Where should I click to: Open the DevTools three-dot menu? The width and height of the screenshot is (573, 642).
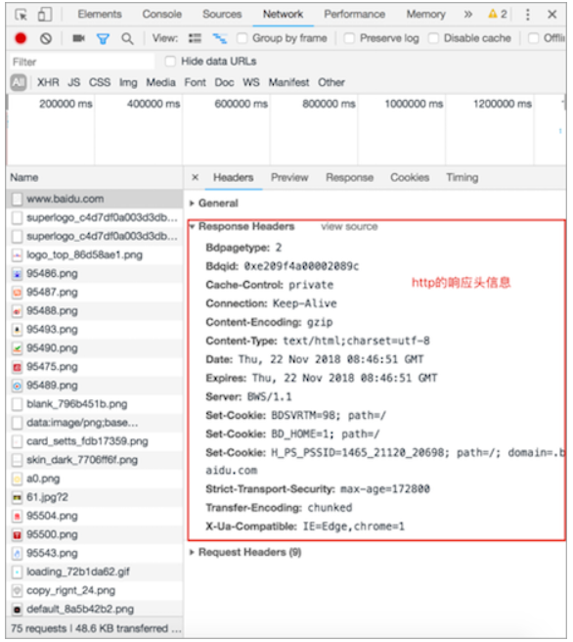point(528,15)
